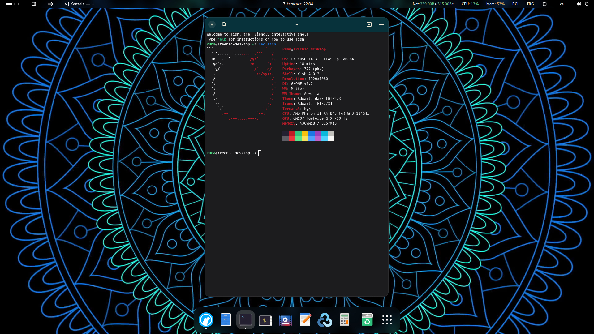Screen dimensions: 594x334
Task: Click the Net speed indicator in top bar
Action: (x=433, y=4)
